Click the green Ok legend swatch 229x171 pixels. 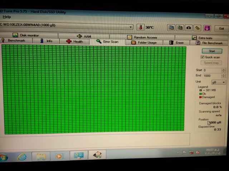click(200, 94)
